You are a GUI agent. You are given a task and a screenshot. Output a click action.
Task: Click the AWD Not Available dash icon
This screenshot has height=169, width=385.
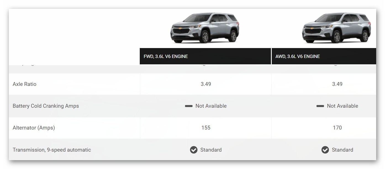320,106
